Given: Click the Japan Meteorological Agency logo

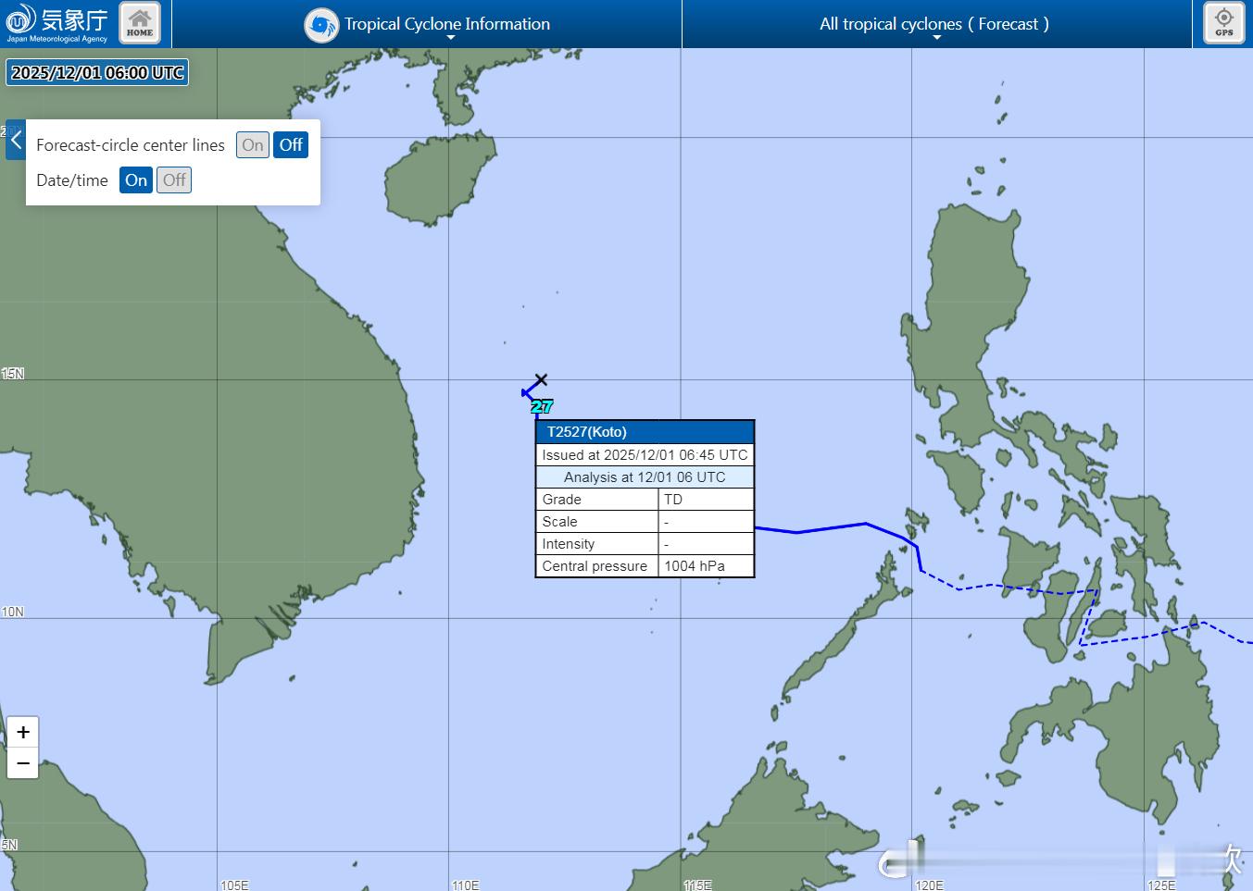Looking at the screenshot, I should point(56,23).
